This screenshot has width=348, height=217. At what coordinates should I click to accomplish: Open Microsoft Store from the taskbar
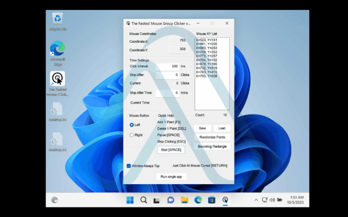pyautogui.click(x=212, y=200)
